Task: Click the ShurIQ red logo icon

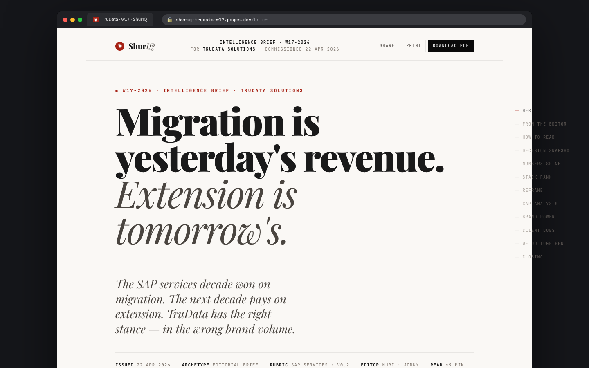Action: click(120, 46)
